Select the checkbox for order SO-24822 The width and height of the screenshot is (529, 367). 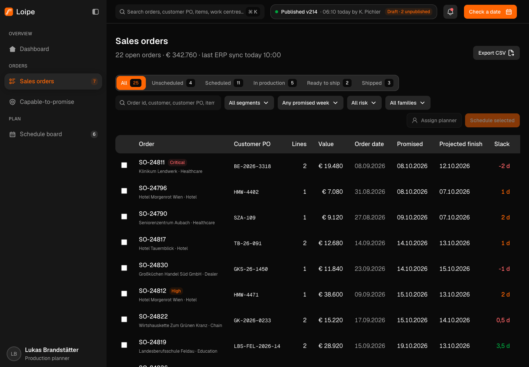124,319
